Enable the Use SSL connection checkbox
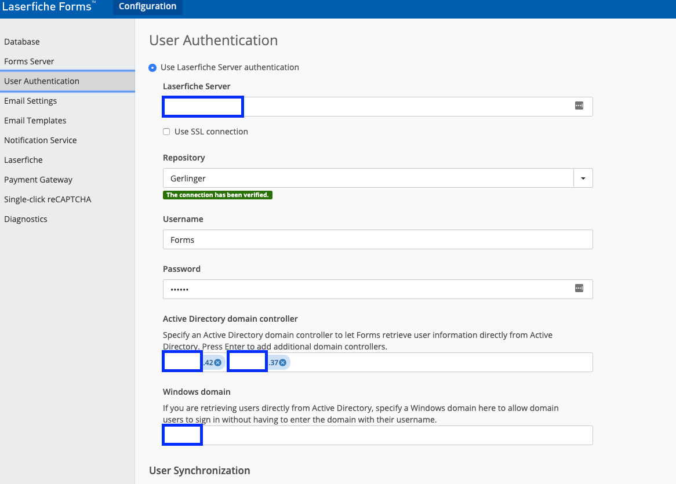The width and height of the screenshot is (676, 484). pyautogui.click(x=166, y=132)
